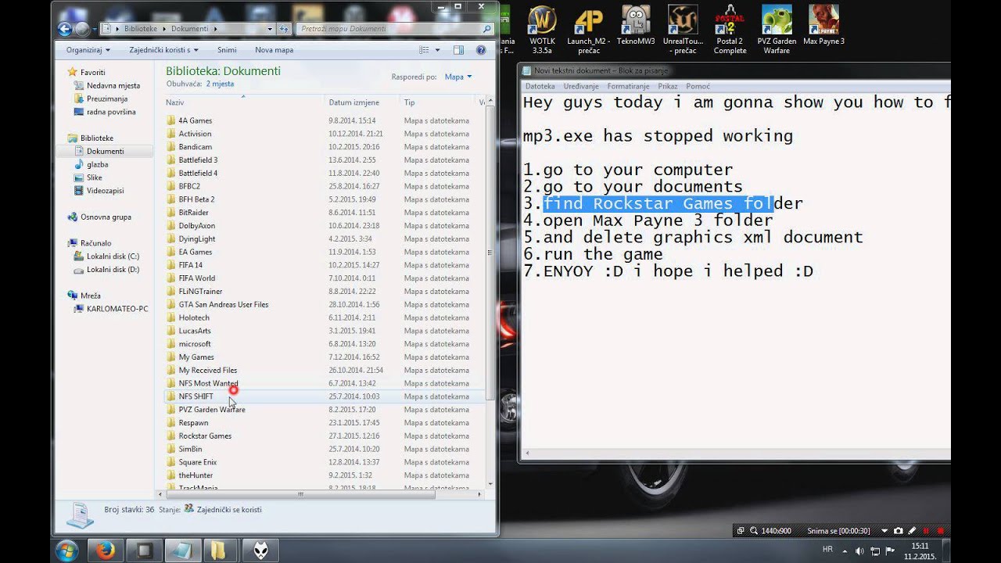Open WOTLK 3.3.5a desktop shortcut
Screen dimensions: 1001x563
point(541,29)
